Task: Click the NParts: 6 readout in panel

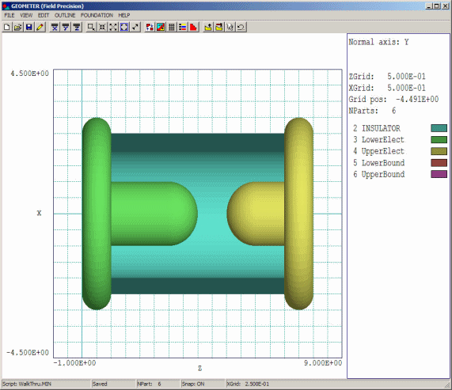Action: (372, 111)
